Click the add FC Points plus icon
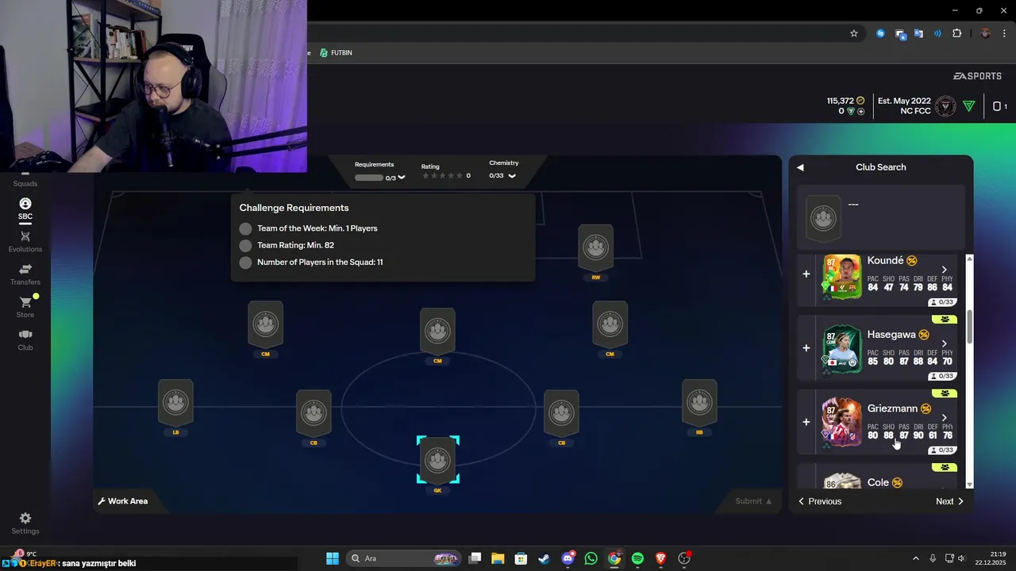 [x=861, y=112]
